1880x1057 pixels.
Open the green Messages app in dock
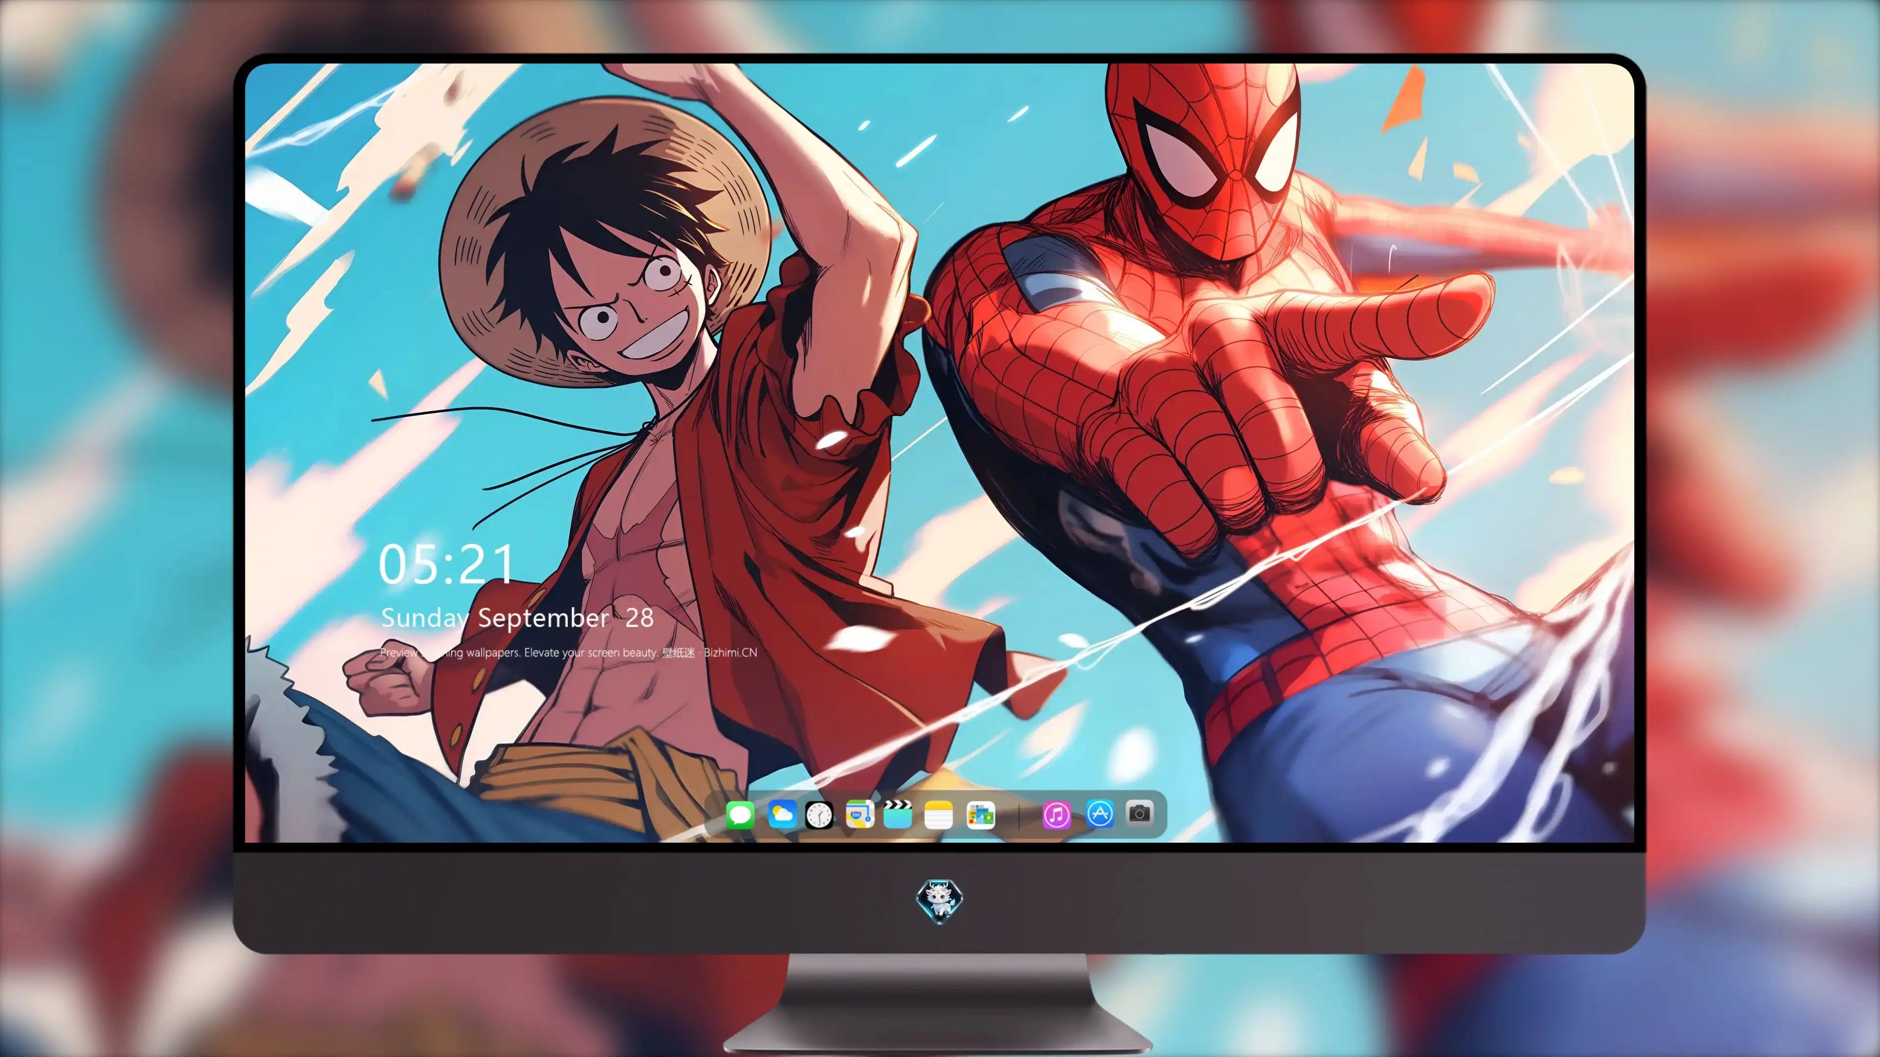tap(740, 814)
